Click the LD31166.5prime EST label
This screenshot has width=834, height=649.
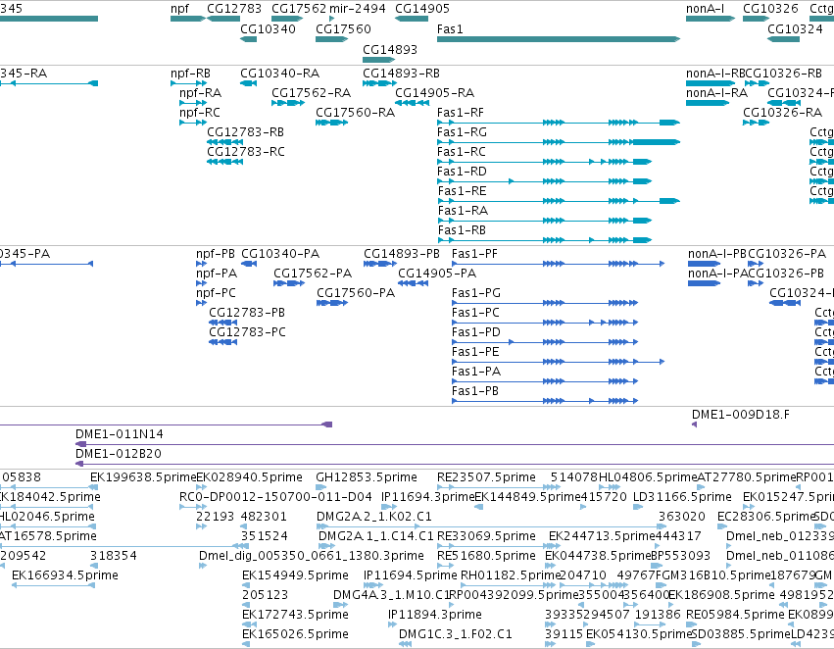[x=682, y=497]
